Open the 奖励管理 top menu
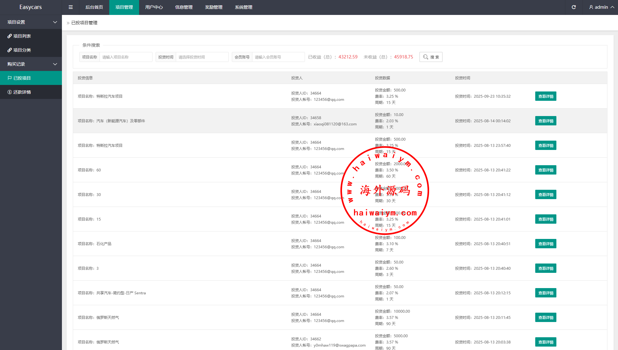618x350 pixels. tap(214, 7)
